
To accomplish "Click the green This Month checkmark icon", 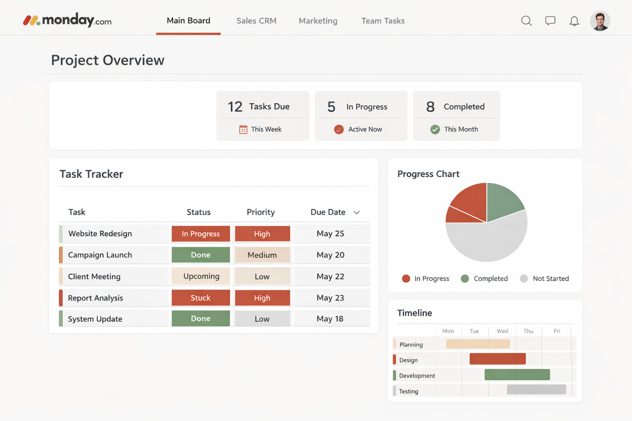I will point(435,129).
